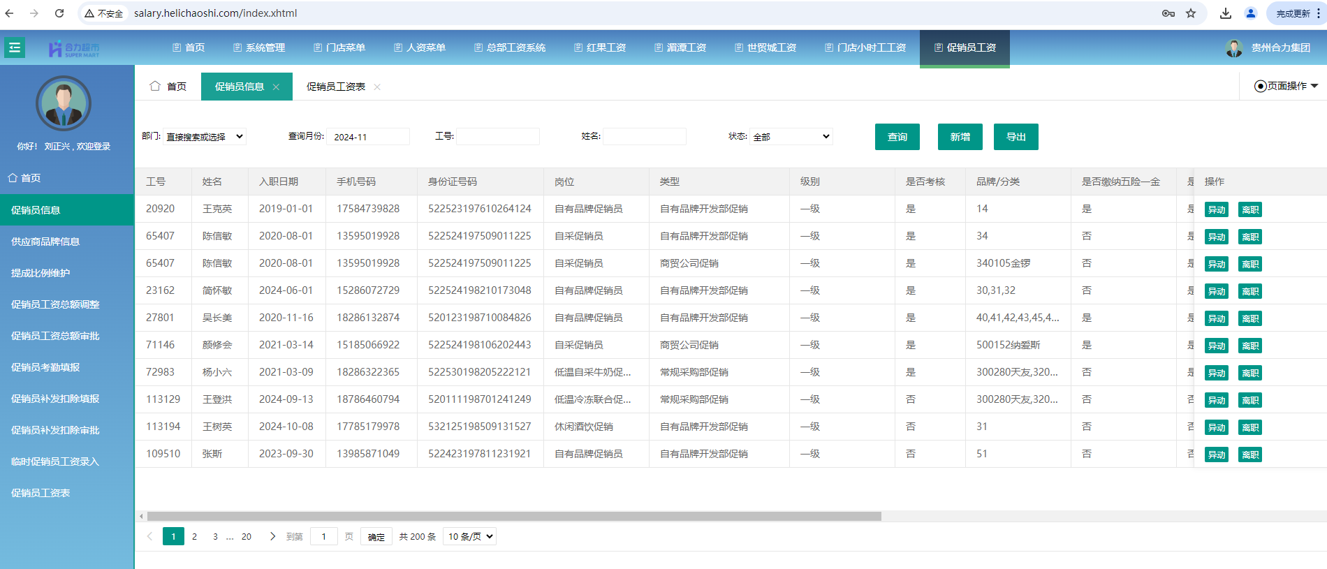The image size is (1327, 569).
Task: Open the 红果工资 top menu
Action: pyautogui.click(x=600, y=47)
